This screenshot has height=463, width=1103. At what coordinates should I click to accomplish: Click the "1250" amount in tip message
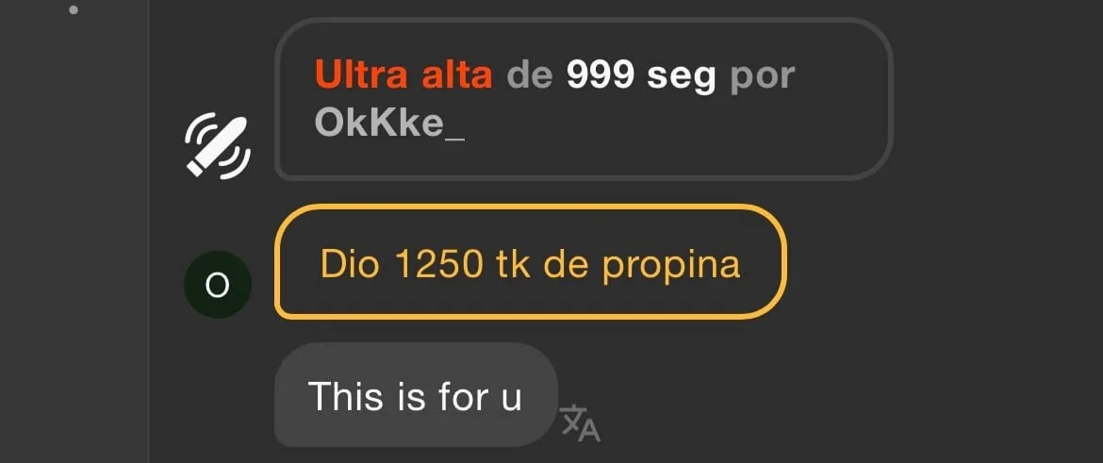click(439, 264)
